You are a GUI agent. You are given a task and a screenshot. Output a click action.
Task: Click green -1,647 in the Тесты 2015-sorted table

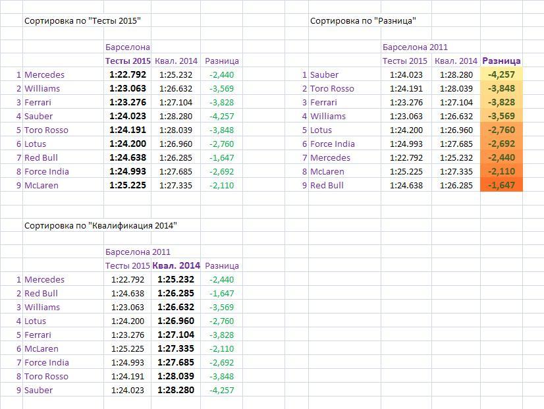(x=222, y=157)
